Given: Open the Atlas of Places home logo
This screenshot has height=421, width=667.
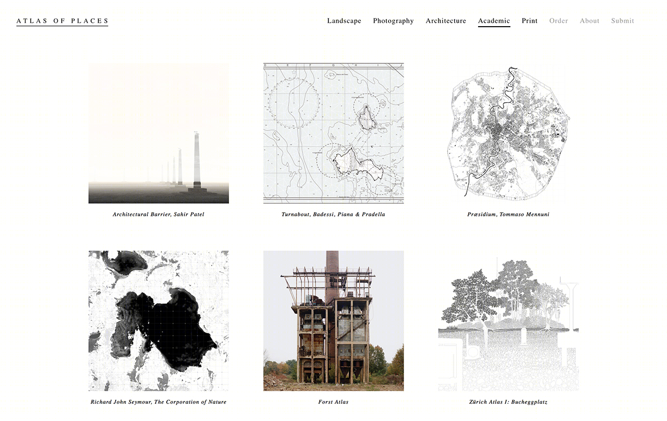Looking at the screenshot, I should [62, 21].
